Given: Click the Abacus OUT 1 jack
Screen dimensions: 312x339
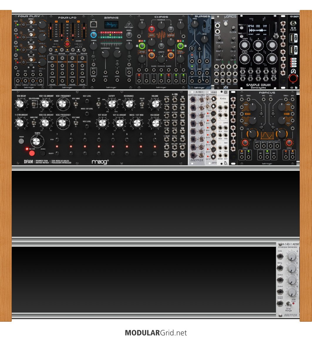Looking at the screenshot, I should (257, 146).
